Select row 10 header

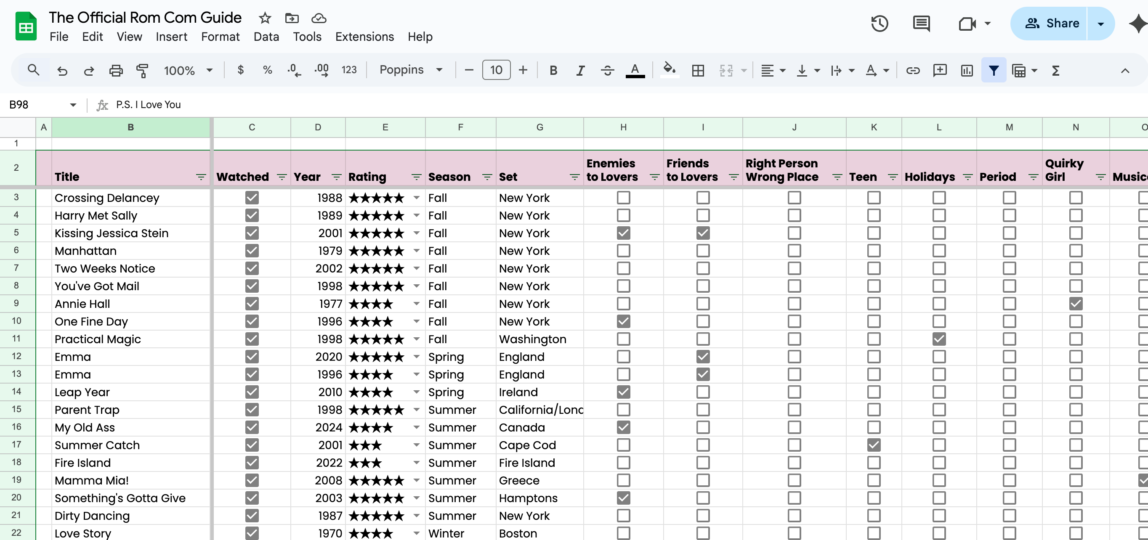click(16, 321)
